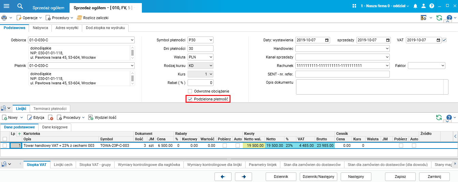The height and width of the screenshot is (182, 458).
Task: Click the Dziennik button
Action: [281, 177]
